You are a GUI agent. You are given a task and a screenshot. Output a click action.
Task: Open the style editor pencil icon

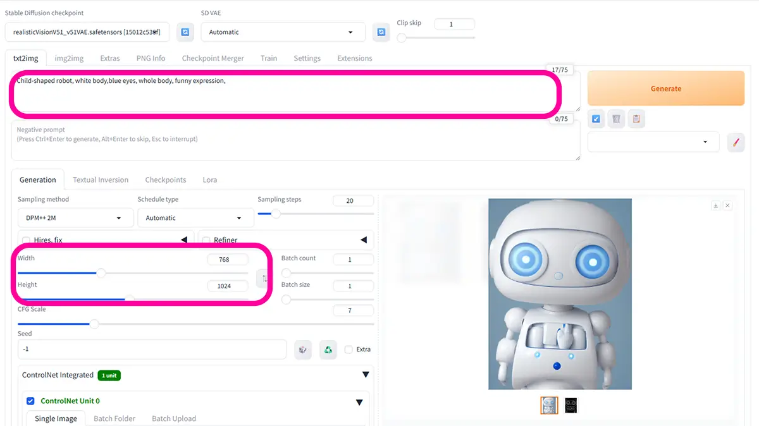coord(736,142)
